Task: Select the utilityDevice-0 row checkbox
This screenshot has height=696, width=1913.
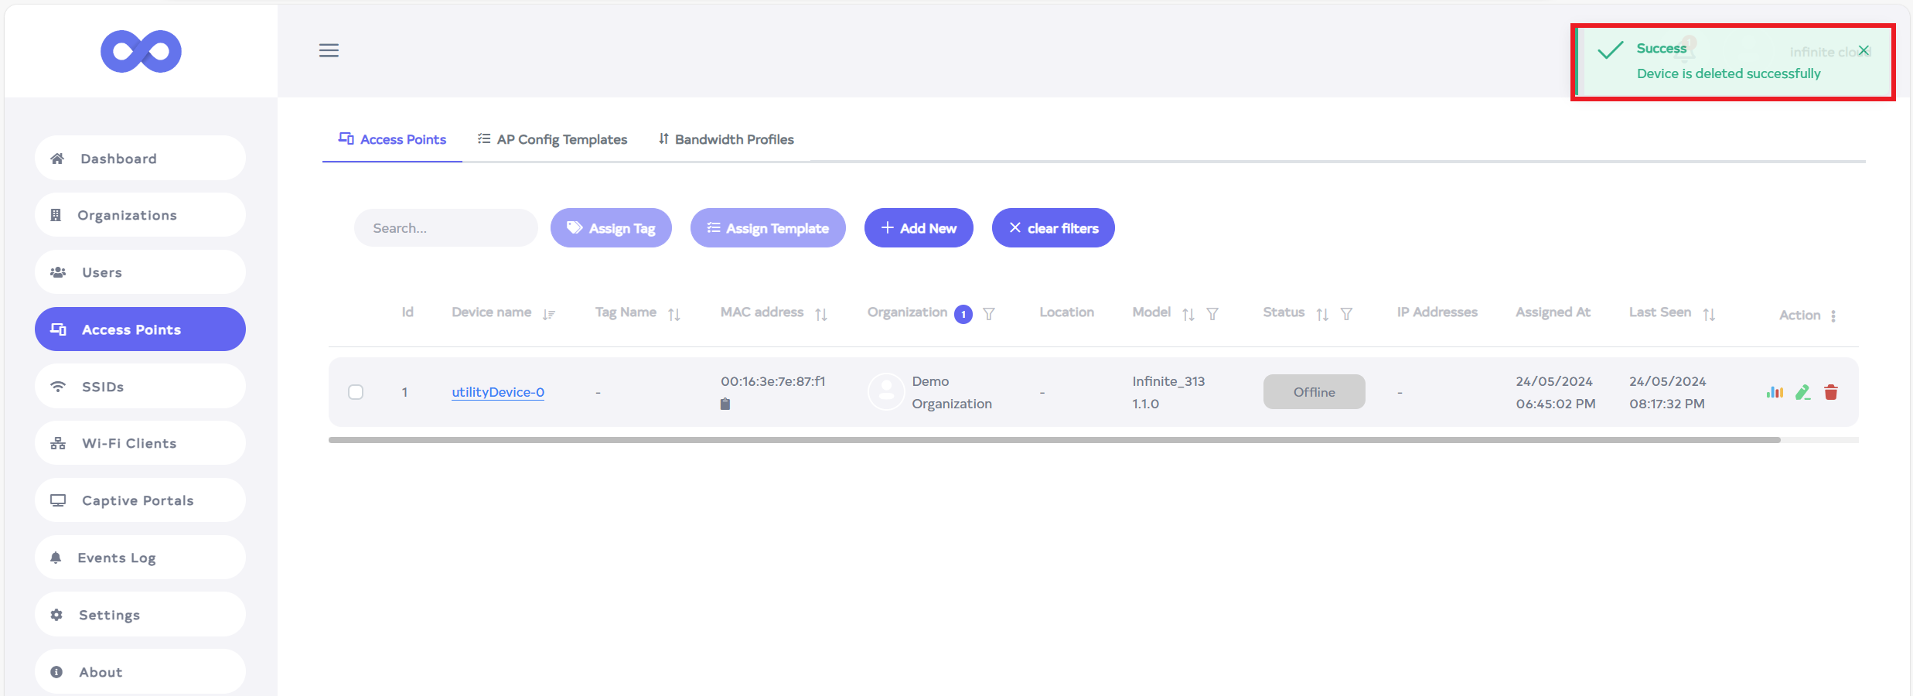Action: pos(356,392)
